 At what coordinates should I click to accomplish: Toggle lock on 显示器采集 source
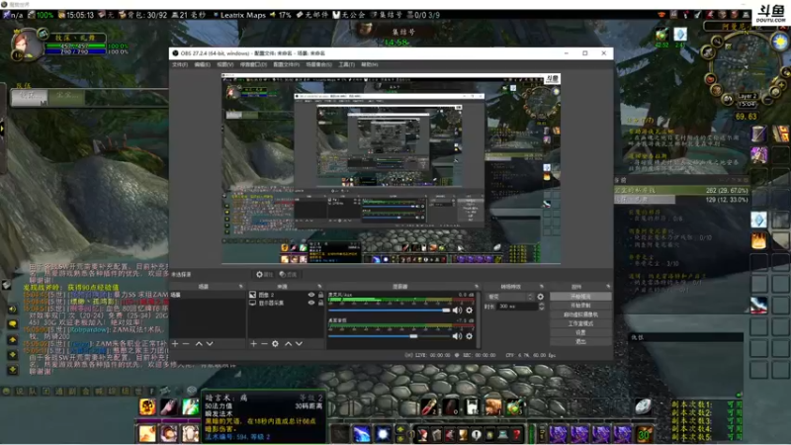click(x=320, y=303)
